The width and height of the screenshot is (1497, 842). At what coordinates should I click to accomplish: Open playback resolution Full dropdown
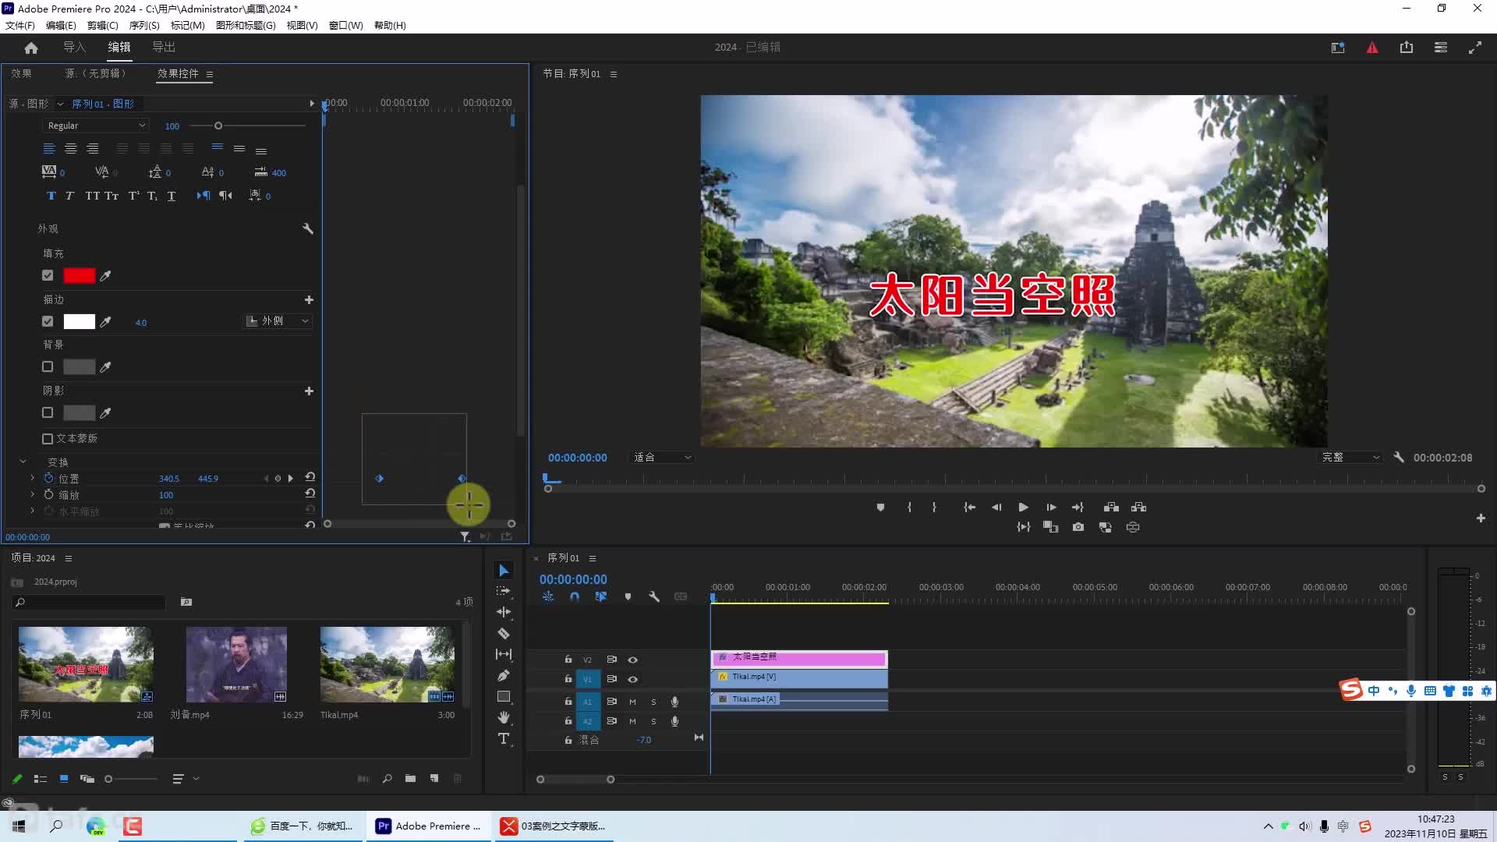click(x=1350, y=457)
